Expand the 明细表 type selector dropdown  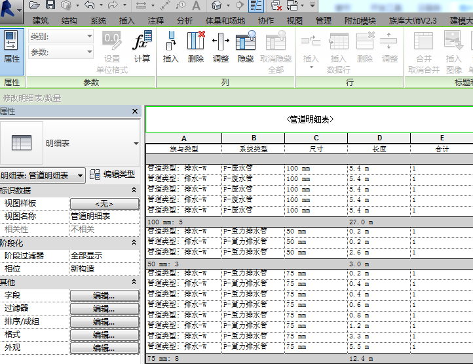[136, 143]
